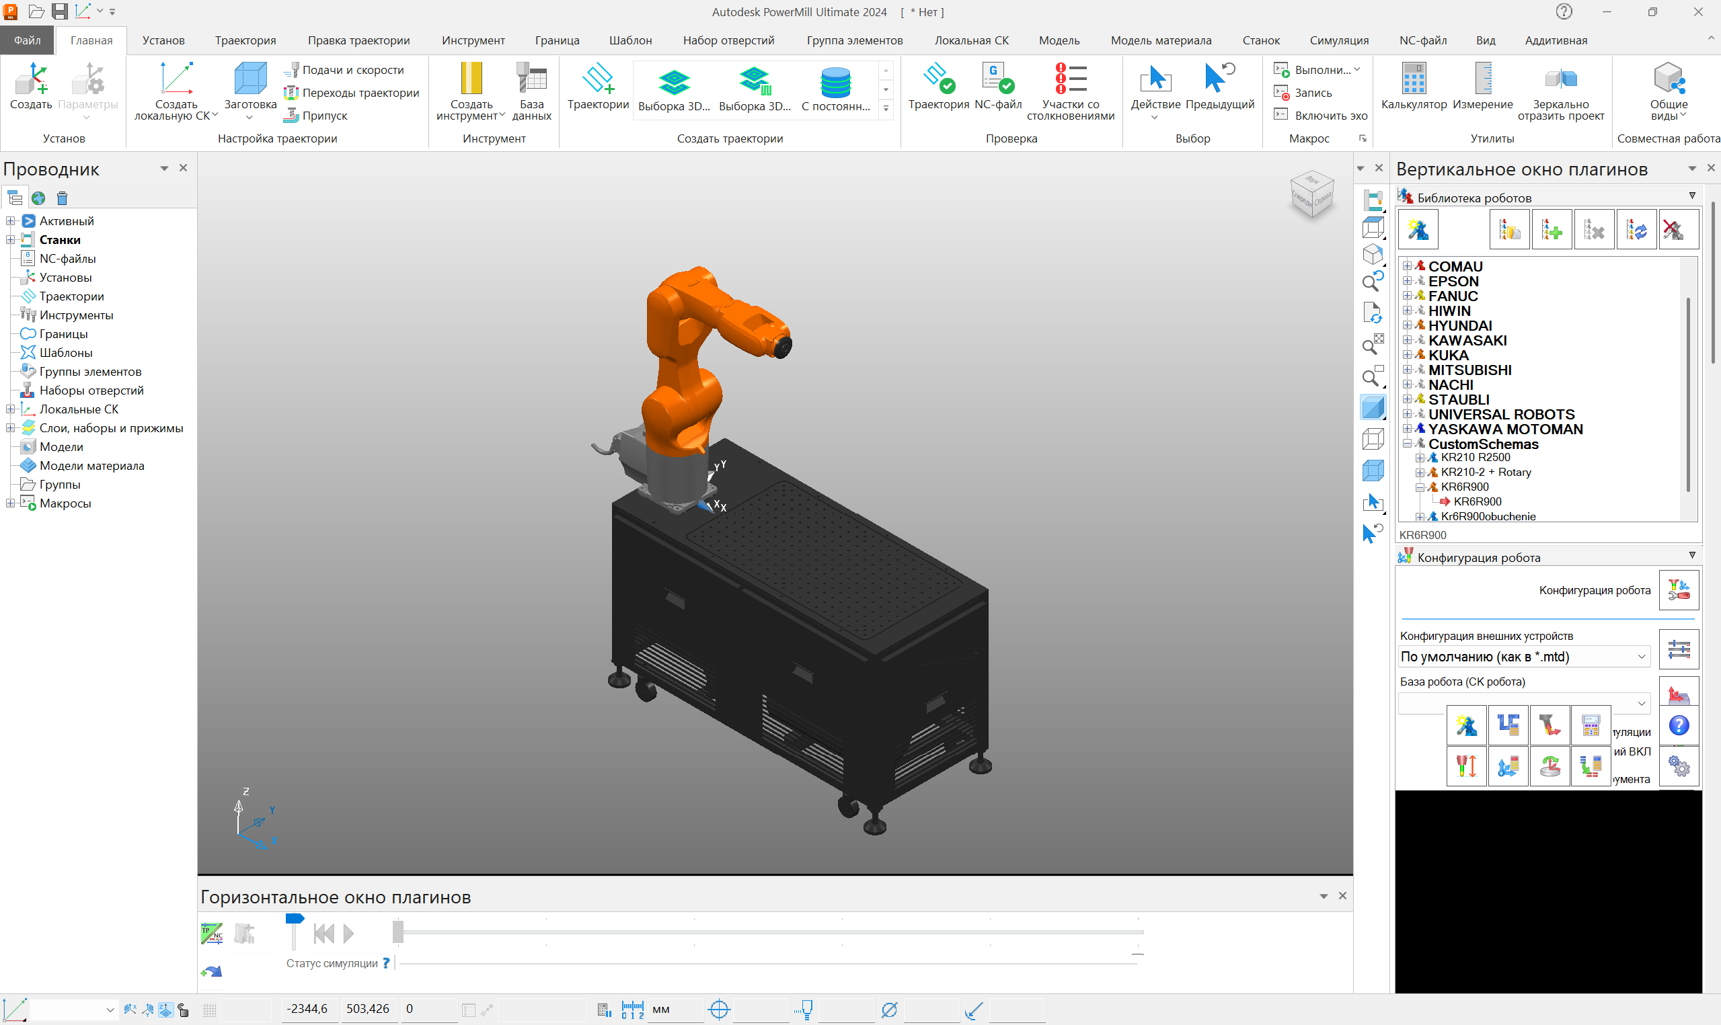This screenshot has width=1721, height=1025.
Task: Open Robot base (База робота) dropdown
Action: pyautogui.click(x=1523, y=703)
